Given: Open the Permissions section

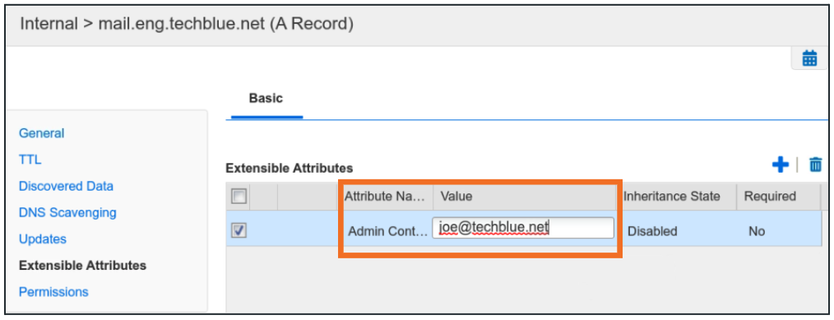Looking at the screenshot, I should point(53,292).
